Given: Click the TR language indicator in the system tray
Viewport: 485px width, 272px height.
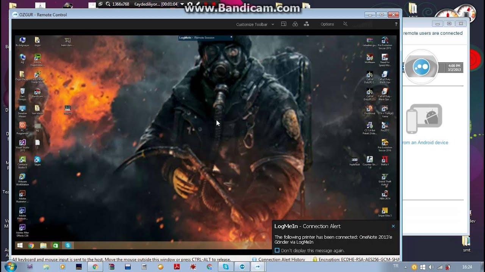Looking at the screenshot, I should click(x=396, y=266).
